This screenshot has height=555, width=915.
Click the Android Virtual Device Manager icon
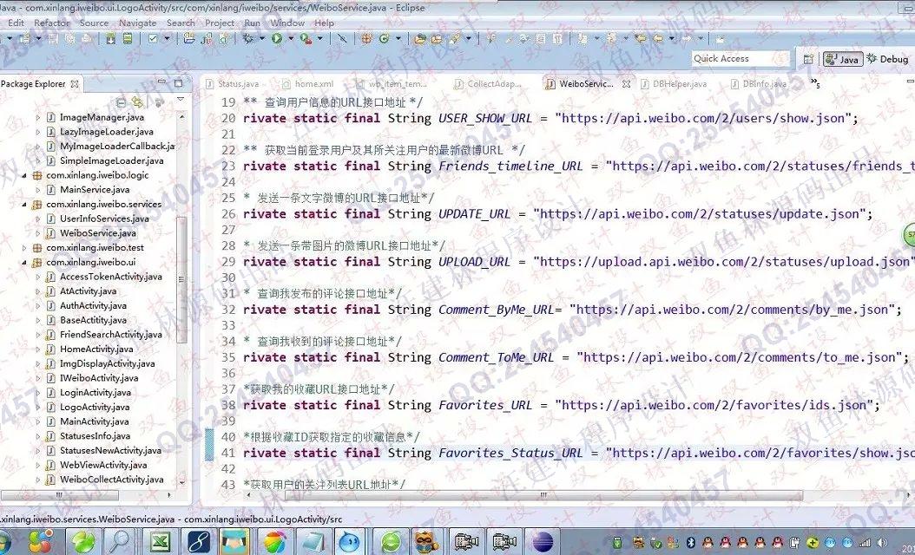(x=128, y=38)
